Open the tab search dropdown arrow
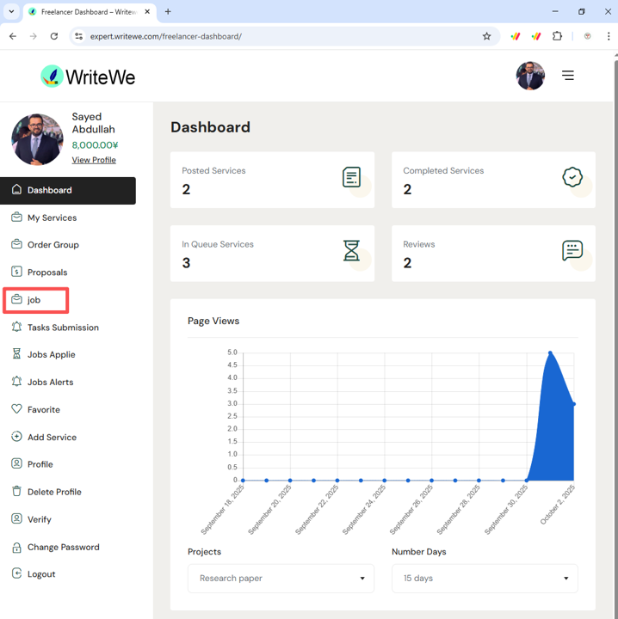This screenshot has width=618, height=619. click(x=11, y=12)
